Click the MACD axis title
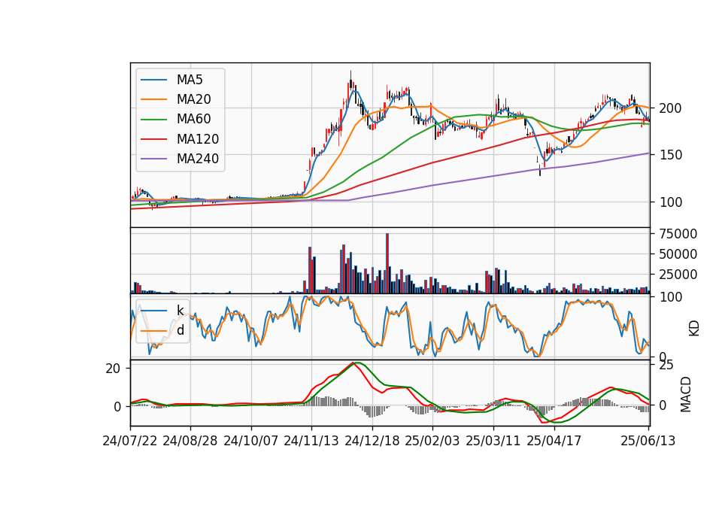This screenshot has width=722, height=519. (x=686, y=394)
